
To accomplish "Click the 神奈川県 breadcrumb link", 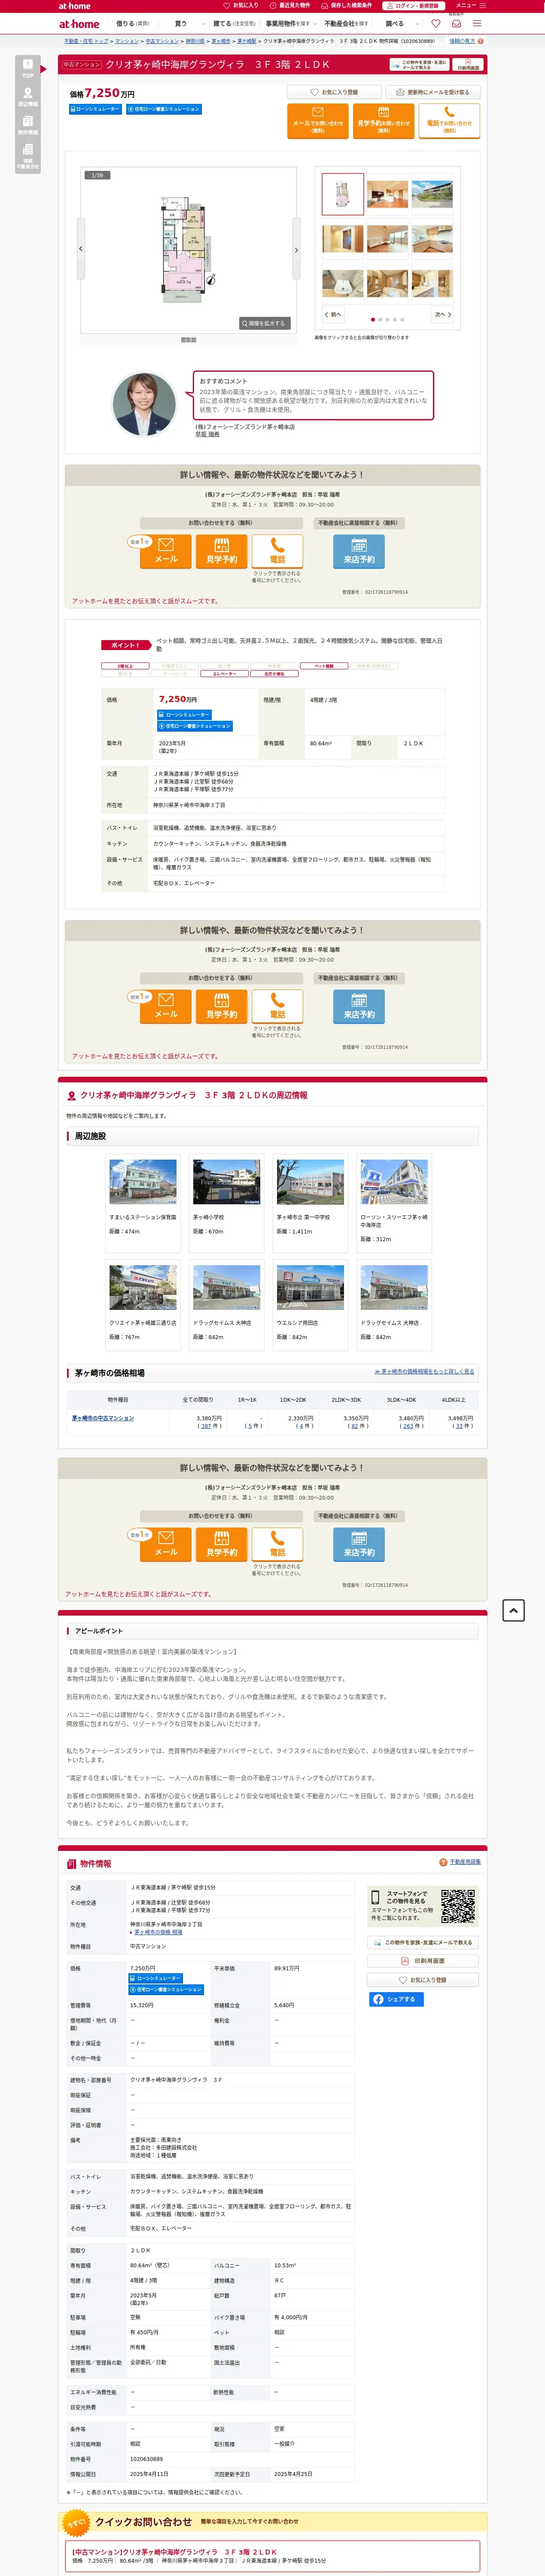I will click(x=195, y=41).
